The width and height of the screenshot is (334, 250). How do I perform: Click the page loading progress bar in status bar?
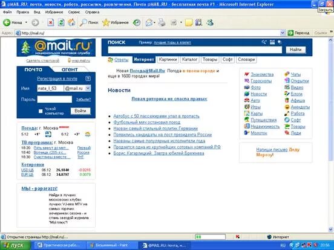click(x=210, y=237)
